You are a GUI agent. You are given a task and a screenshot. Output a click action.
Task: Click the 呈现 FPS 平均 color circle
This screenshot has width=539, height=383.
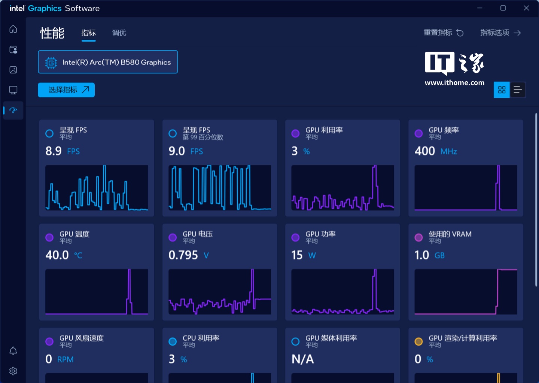pos(49,133)
